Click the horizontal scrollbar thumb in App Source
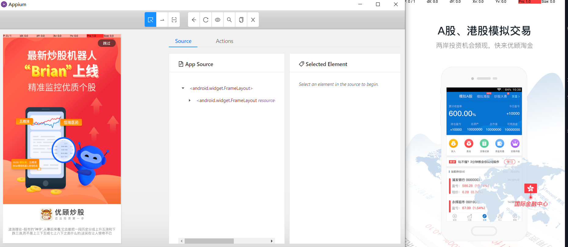The width and height of the screenshot is (568, 247). pos(209,241)
